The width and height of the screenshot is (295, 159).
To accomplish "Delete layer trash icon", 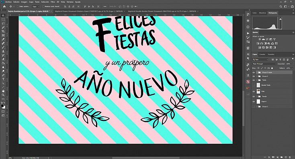I will click(x=290, y=157).
